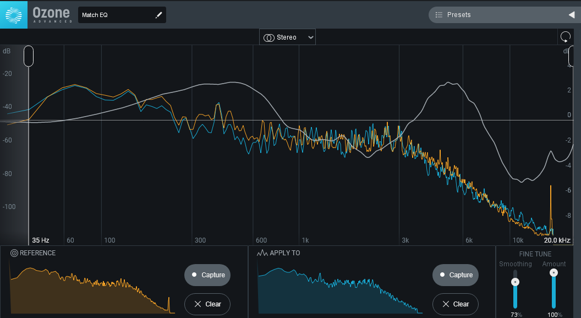Click the reset loop icon above the spectrum

pyautogui.click(x=566, y=37)
